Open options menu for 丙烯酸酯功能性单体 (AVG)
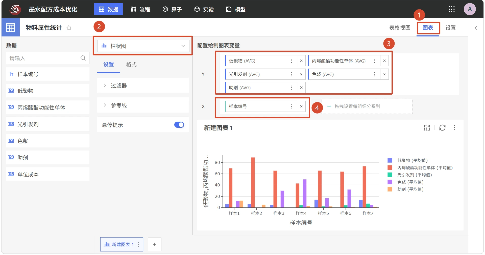485x255 pixels. click(x=374, y=61)
